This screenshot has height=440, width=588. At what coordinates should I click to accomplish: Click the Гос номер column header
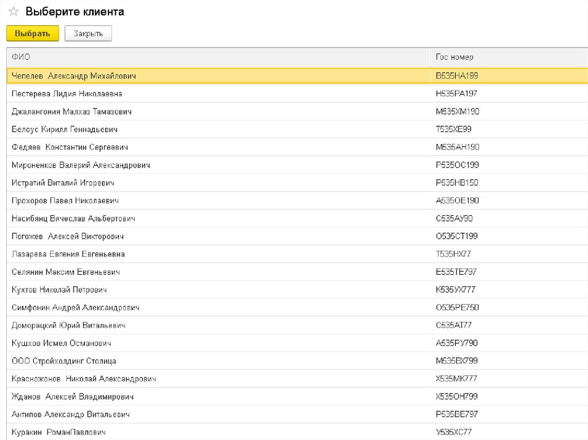coord(454,57)
